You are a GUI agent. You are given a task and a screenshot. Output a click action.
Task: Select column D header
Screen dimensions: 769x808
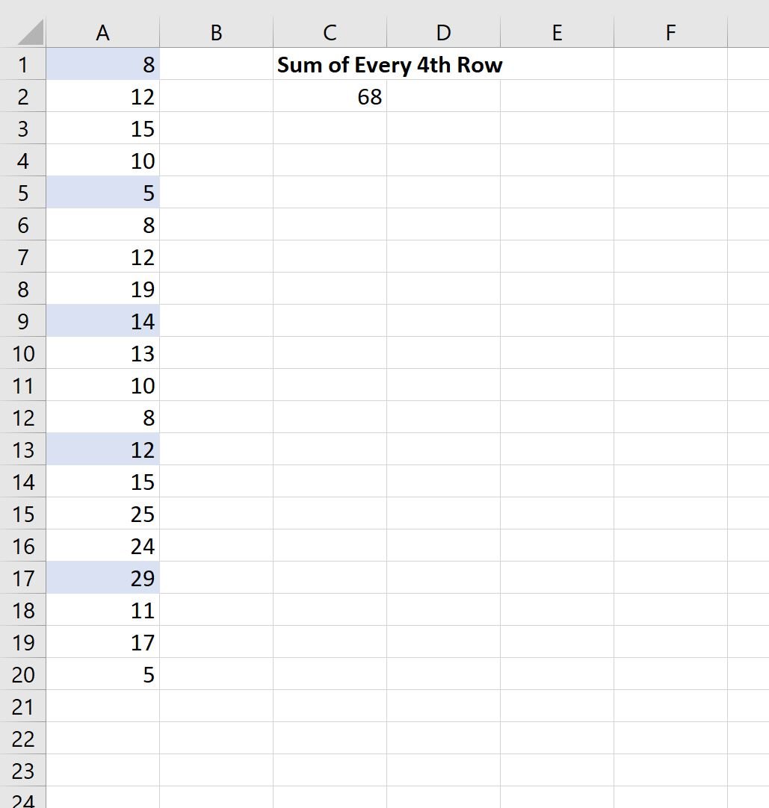point(443,32)
